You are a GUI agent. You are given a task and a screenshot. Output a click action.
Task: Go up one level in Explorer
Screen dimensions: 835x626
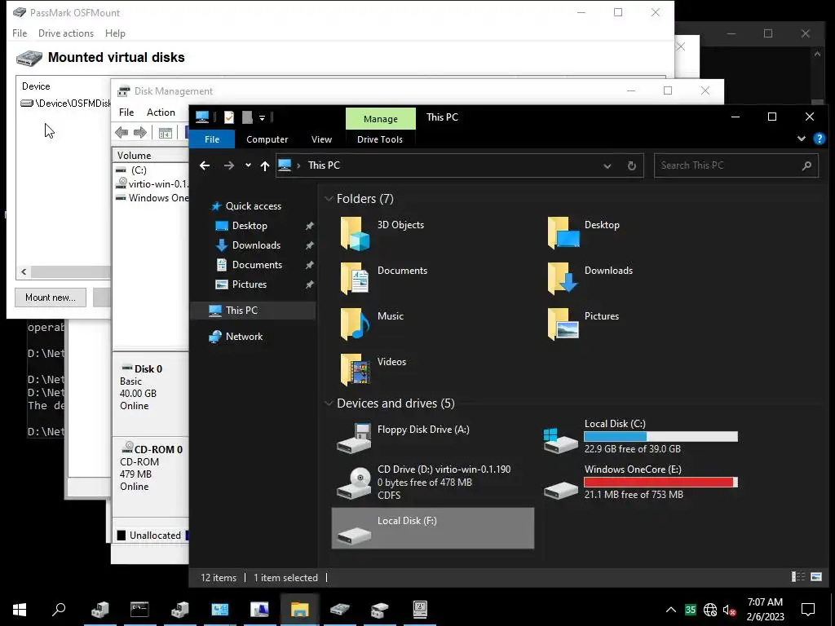265,165
